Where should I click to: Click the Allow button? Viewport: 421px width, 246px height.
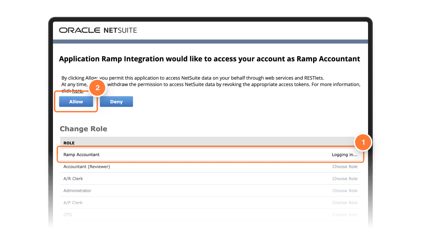76,102
